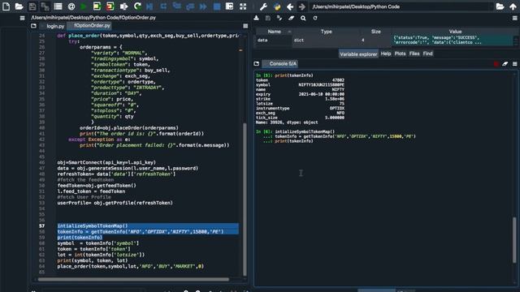The width and height of the screenshot is (520, 292).
Task: Run the current cell
Action: pos(97,6)
